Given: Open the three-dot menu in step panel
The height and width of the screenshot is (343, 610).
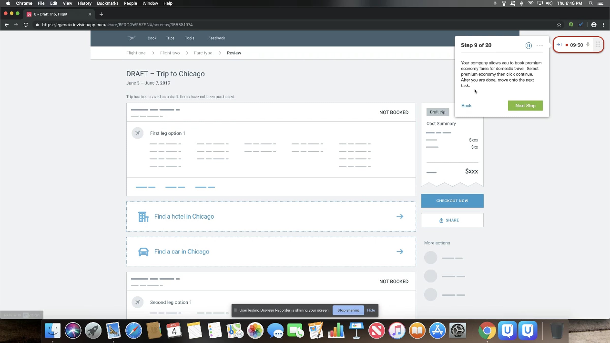Looking at the screenshot, I should pyautogui.click(x=539, y=45).
